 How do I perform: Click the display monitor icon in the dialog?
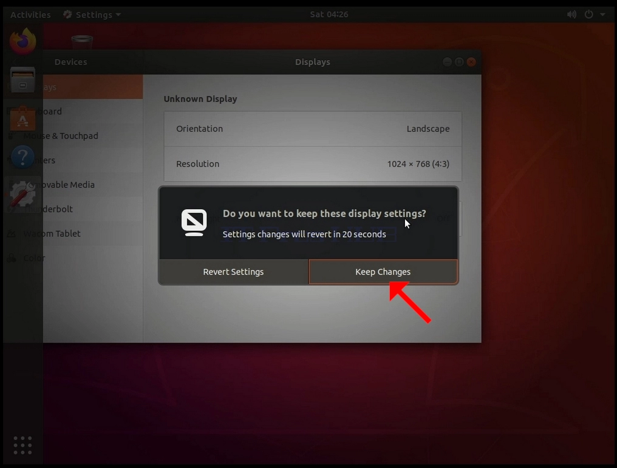pos(194,222)
